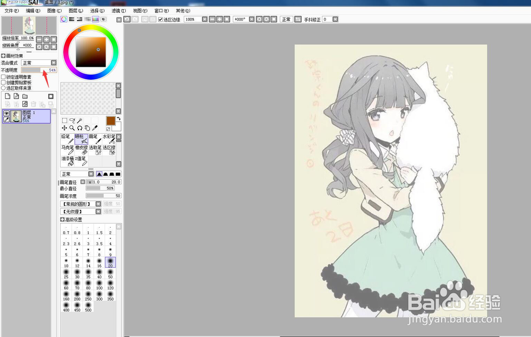Choose the 选区擦 selection eraser tool
Image resolution: width=531 pixels, height=337 pixels.
coord(109,150)
